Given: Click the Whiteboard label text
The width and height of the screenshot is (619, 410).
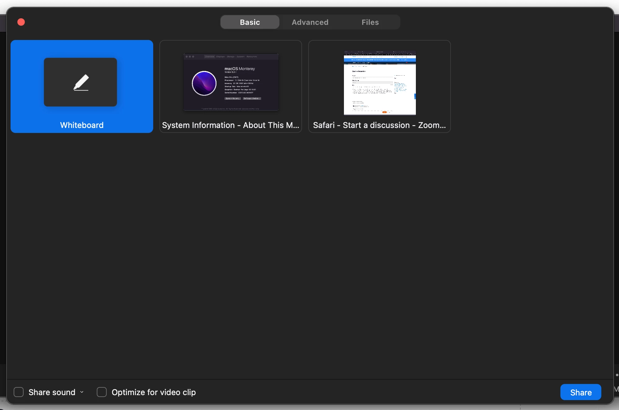Looking at the screenshot, I should pos(82,125).
